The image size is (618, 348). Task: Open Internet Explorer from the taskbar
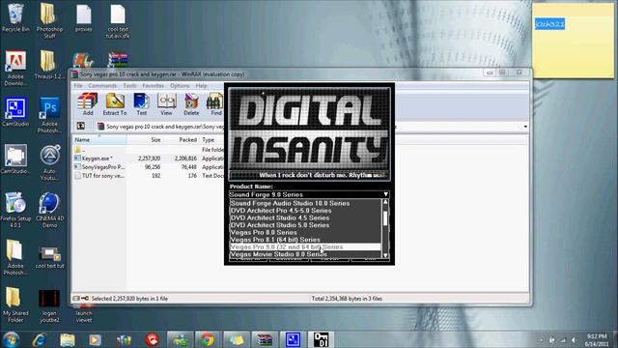[x=40, y=339]
